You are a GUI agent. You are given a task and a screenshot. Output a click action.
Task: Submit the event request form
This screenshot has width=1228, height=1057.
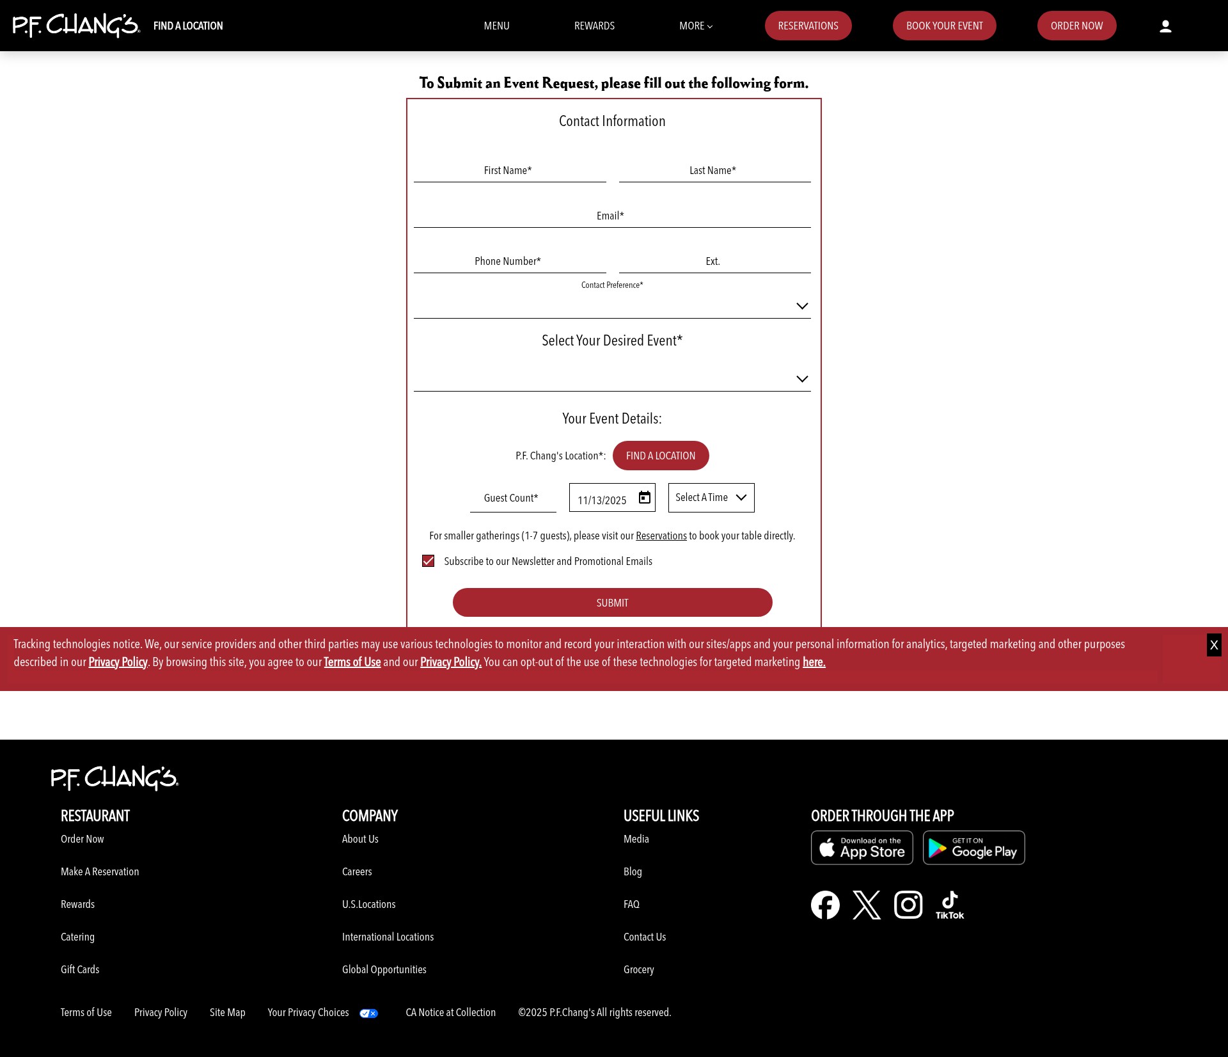(612, 603)
